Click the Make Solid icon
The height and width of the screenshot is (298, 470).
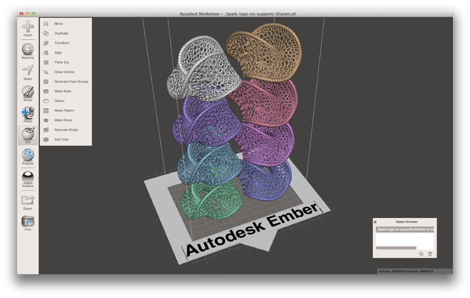point(46,91)
